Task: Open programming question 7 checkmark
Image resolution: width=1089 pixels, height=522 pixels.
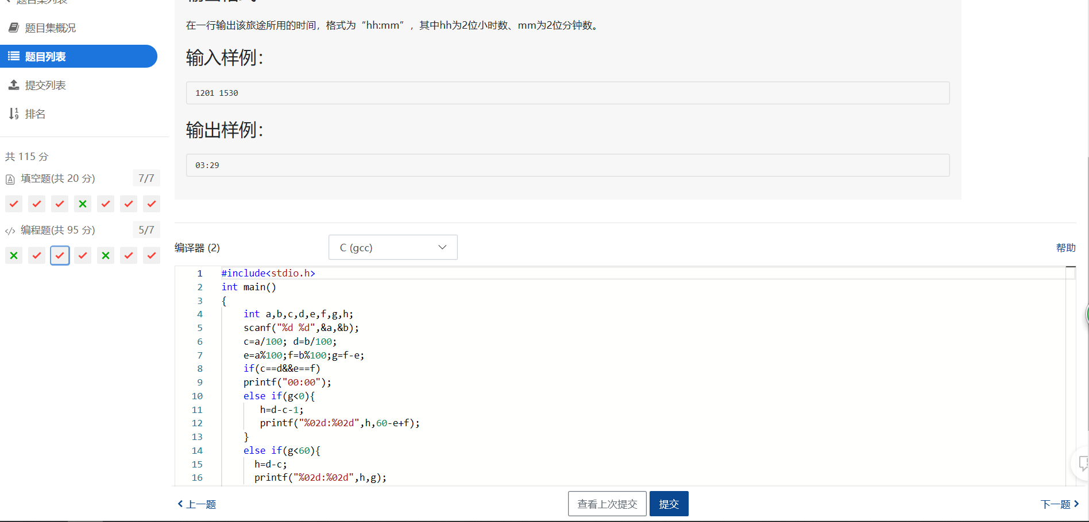Action: click(152, 255)
